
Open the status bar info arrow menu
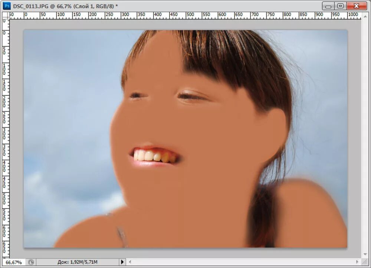(x=122, y=262)
